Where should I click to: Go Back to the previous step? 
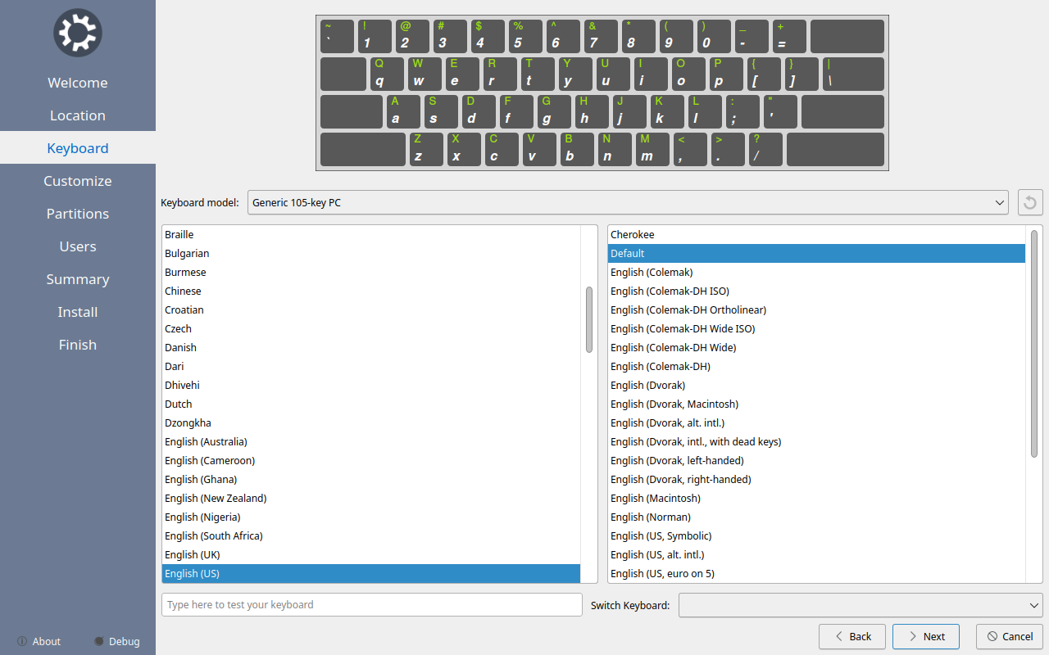tap(851, 636)
